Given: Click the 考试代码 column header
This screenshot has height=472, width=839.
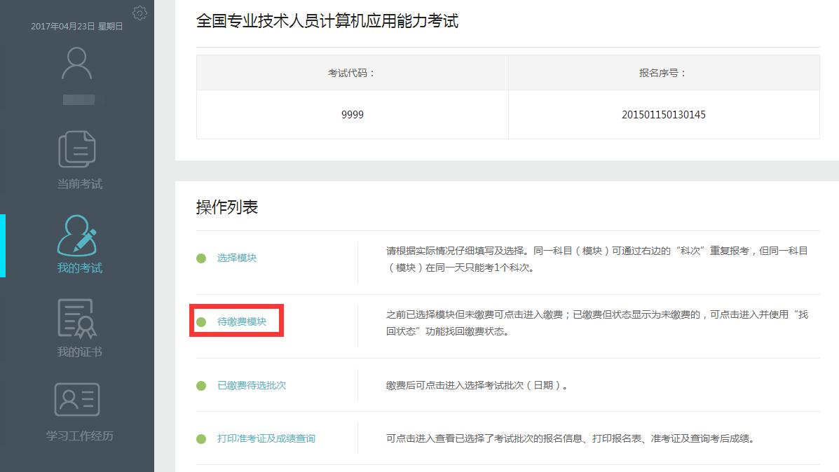Looking at the screenshot, I should tap(352, 73).
